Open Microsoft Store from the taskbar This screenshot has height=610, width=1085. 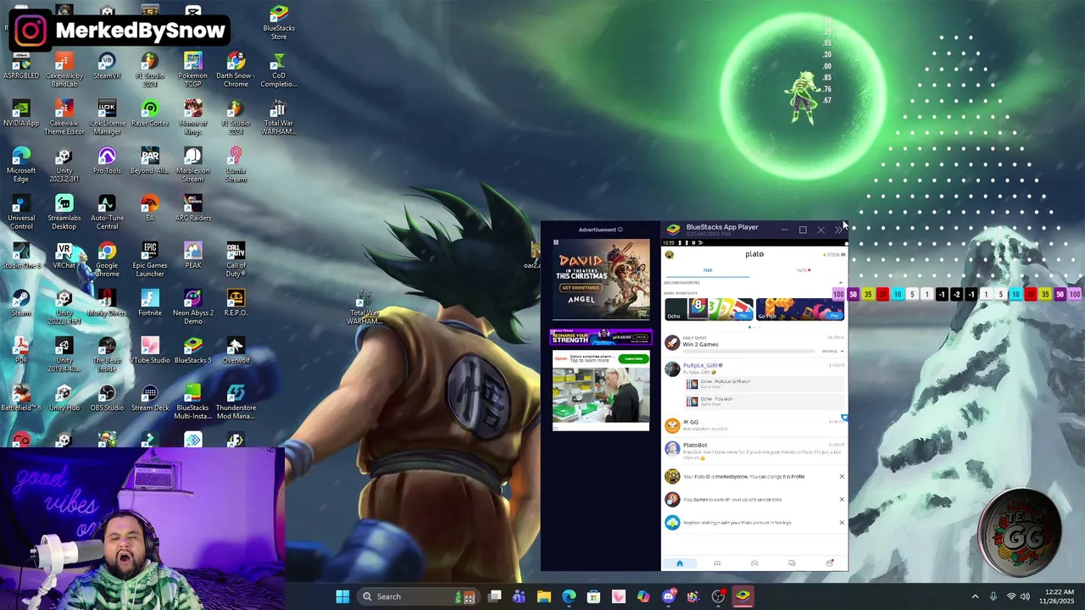pos(593,596)
